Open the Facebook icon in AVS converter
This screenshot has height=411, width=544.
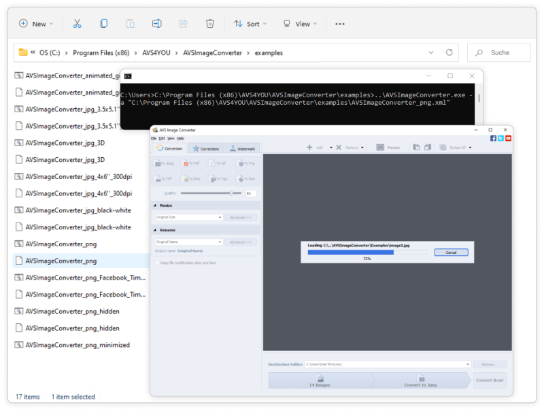(x=493, y=138)
